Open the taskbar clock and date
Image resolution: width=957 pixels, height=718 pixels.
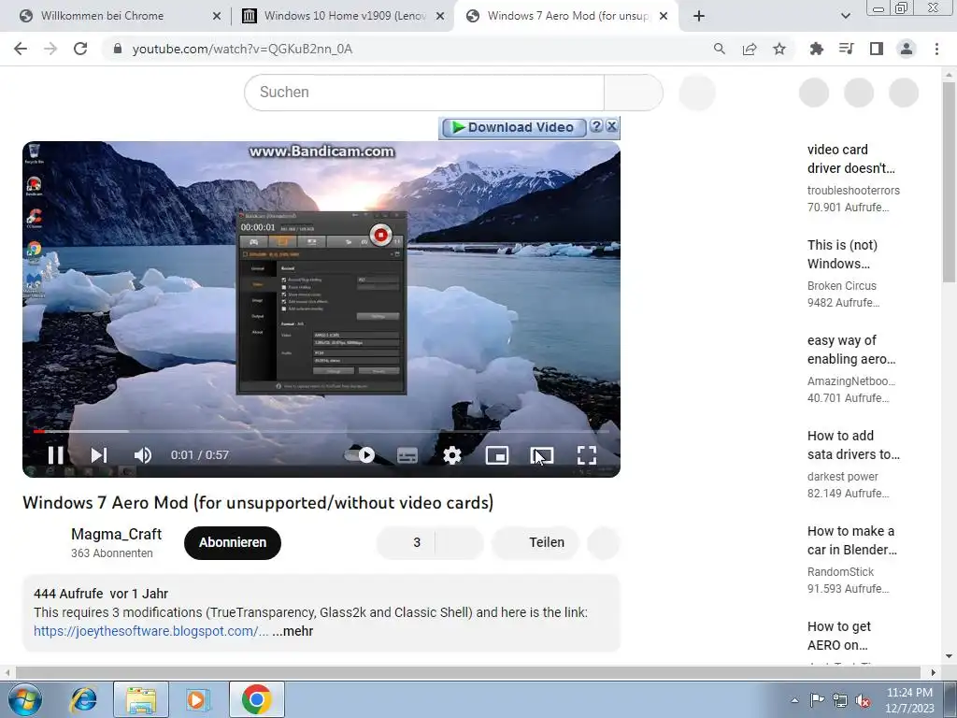pos(909,700)
